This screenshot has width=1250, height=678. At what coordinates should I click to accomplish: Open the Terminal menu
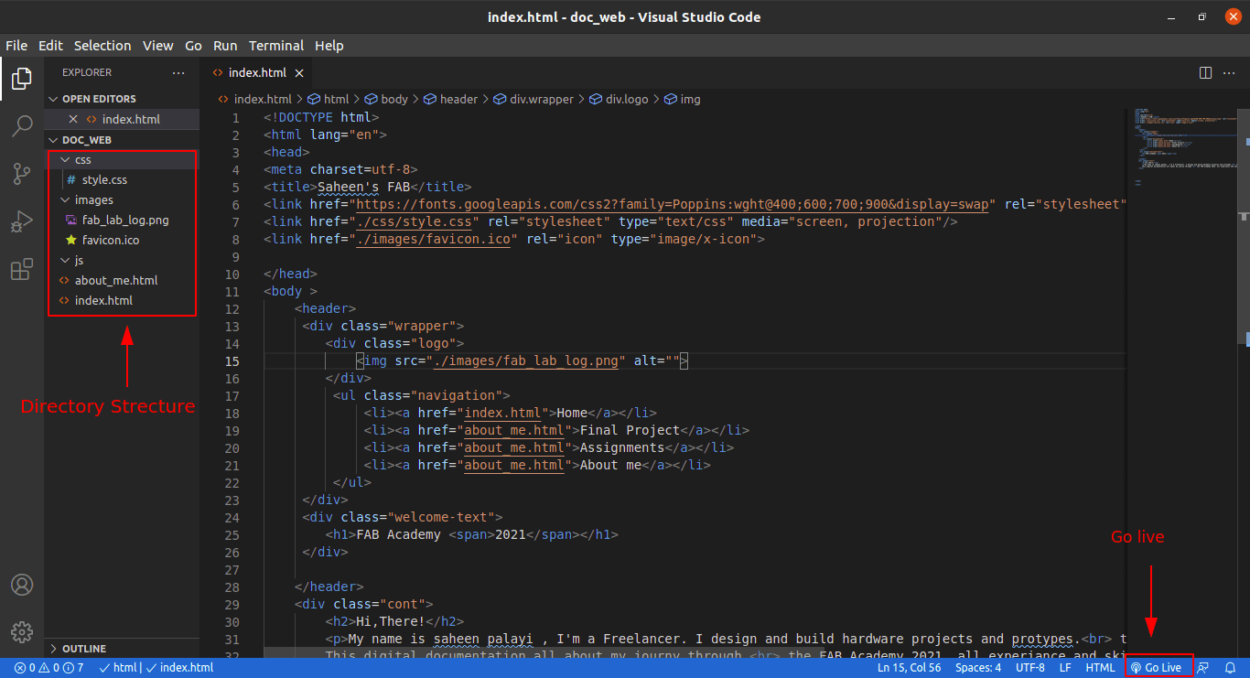pyautogui.click(x=276, y=46)
